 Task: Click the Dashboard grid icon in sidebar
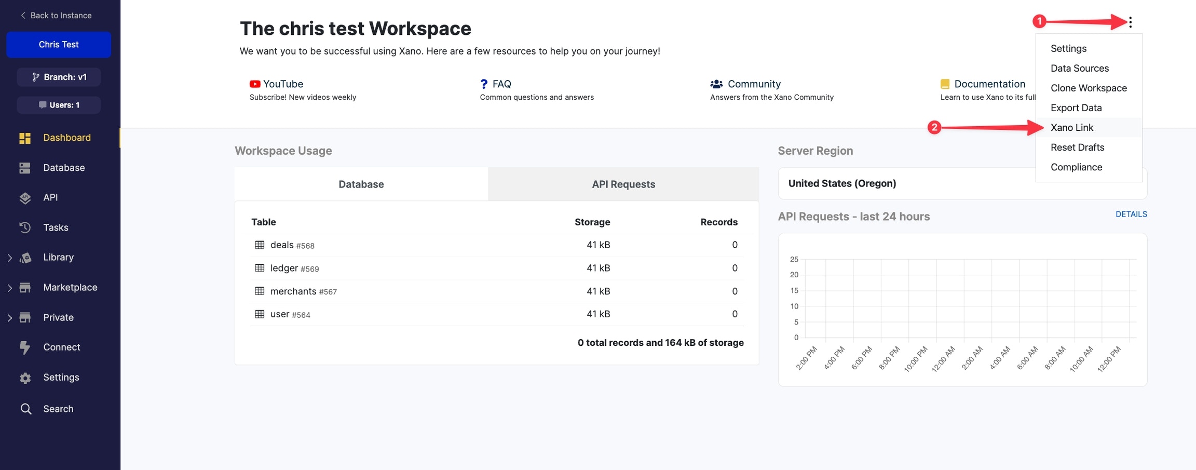click(25, 138)
